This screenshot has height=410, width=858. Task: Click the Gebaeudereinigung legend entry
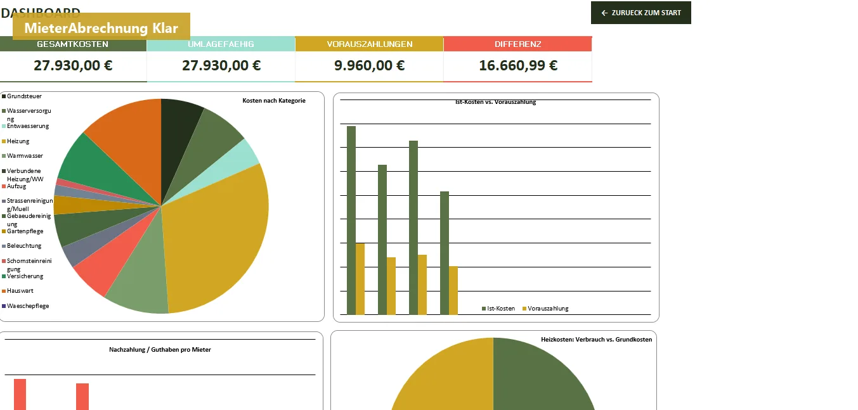27,220
